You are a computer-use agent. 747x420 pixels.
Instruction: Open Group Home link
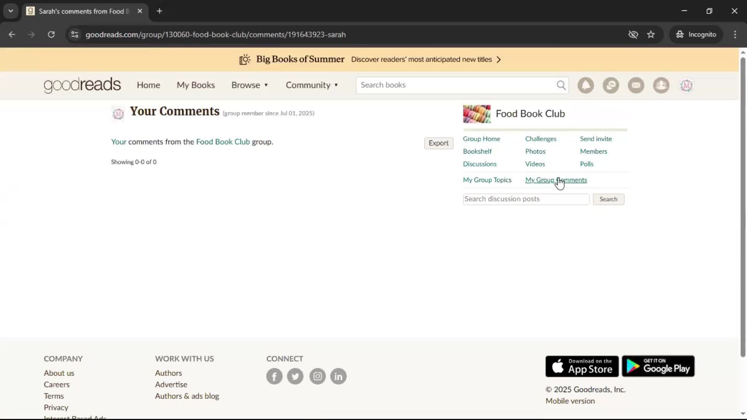pos(481,139)
